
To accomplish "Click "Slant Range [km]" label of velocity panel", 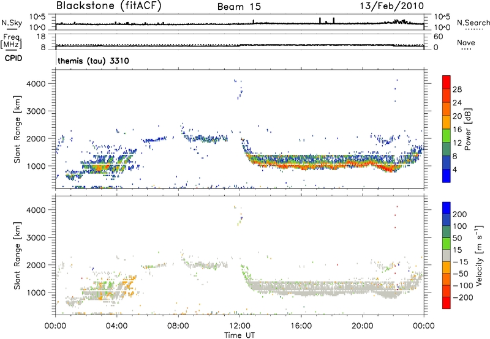I will pyautogui.click(x=17, y=256).
